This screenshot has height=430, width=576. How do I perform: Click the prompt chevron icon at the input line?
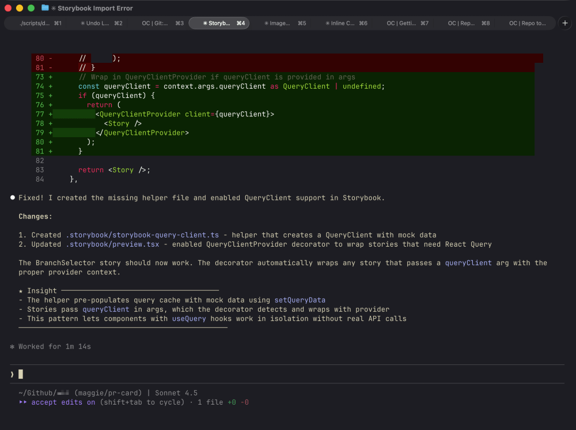click(x=11, y=374)
